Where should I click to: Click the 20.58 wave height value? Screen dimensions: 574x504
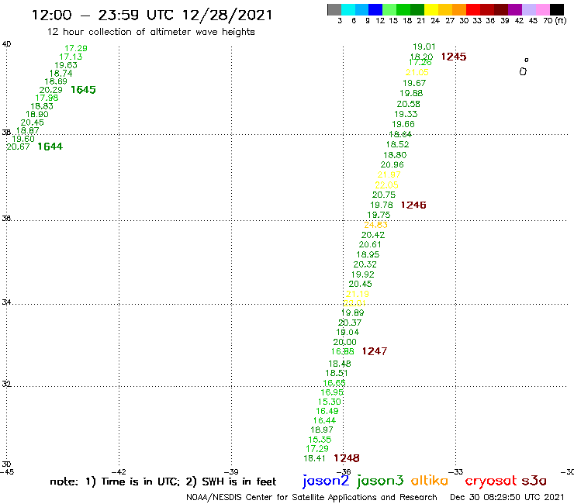(x=409, y=104)
